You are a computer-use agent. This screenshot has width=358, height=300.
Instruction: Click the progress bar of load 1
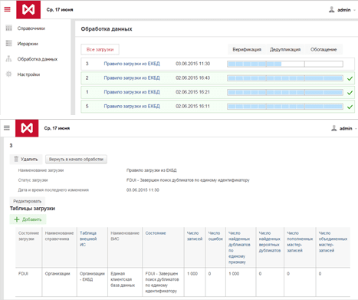coord(285,92)
